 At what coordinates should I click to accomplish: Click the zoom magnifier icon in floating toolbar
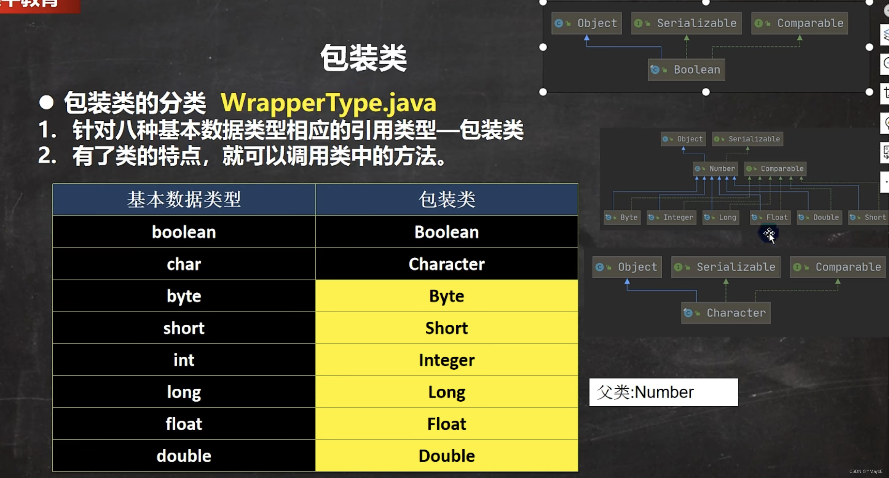click(886, 62)
